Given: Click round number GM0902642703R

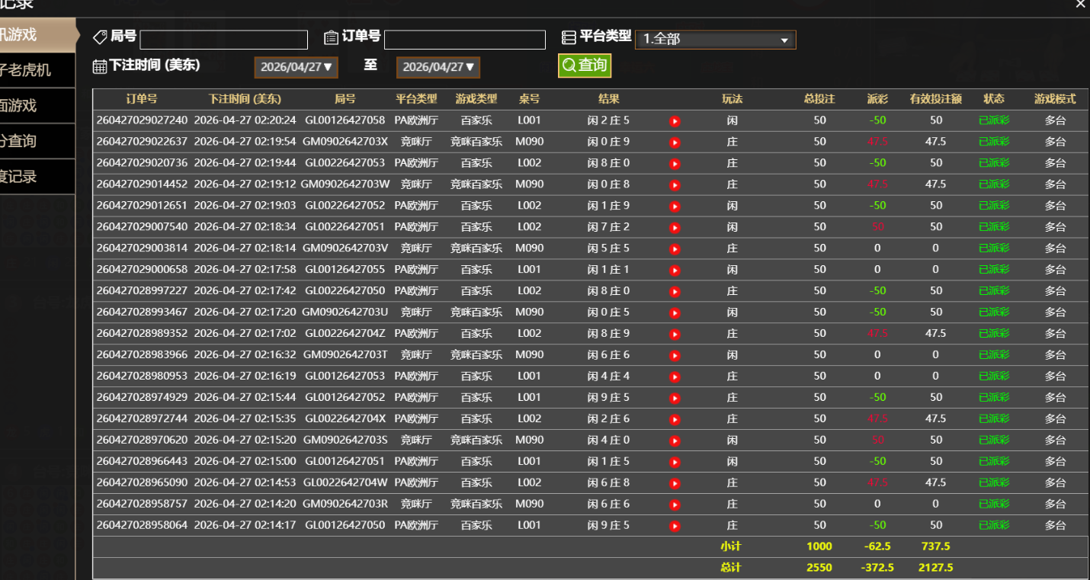Looking at the screenshot, I should click(345, 505).
